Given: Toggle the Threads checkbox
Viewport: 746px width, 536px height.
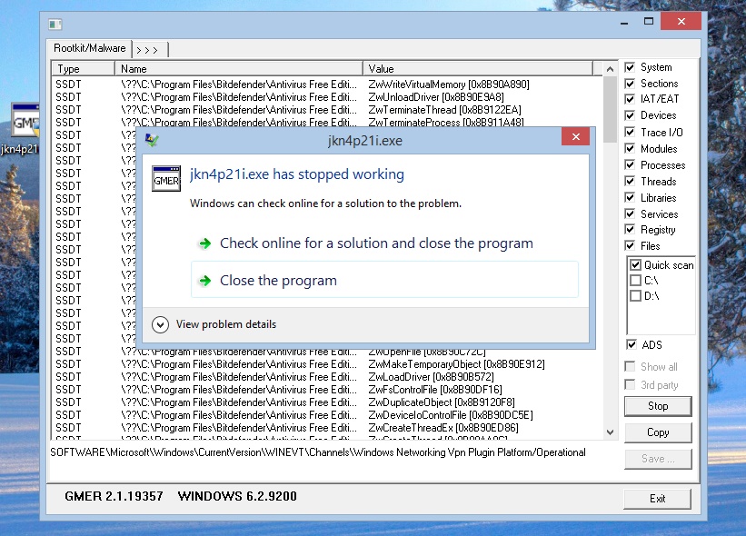Looking at the screenshot, I should point(630,181).
